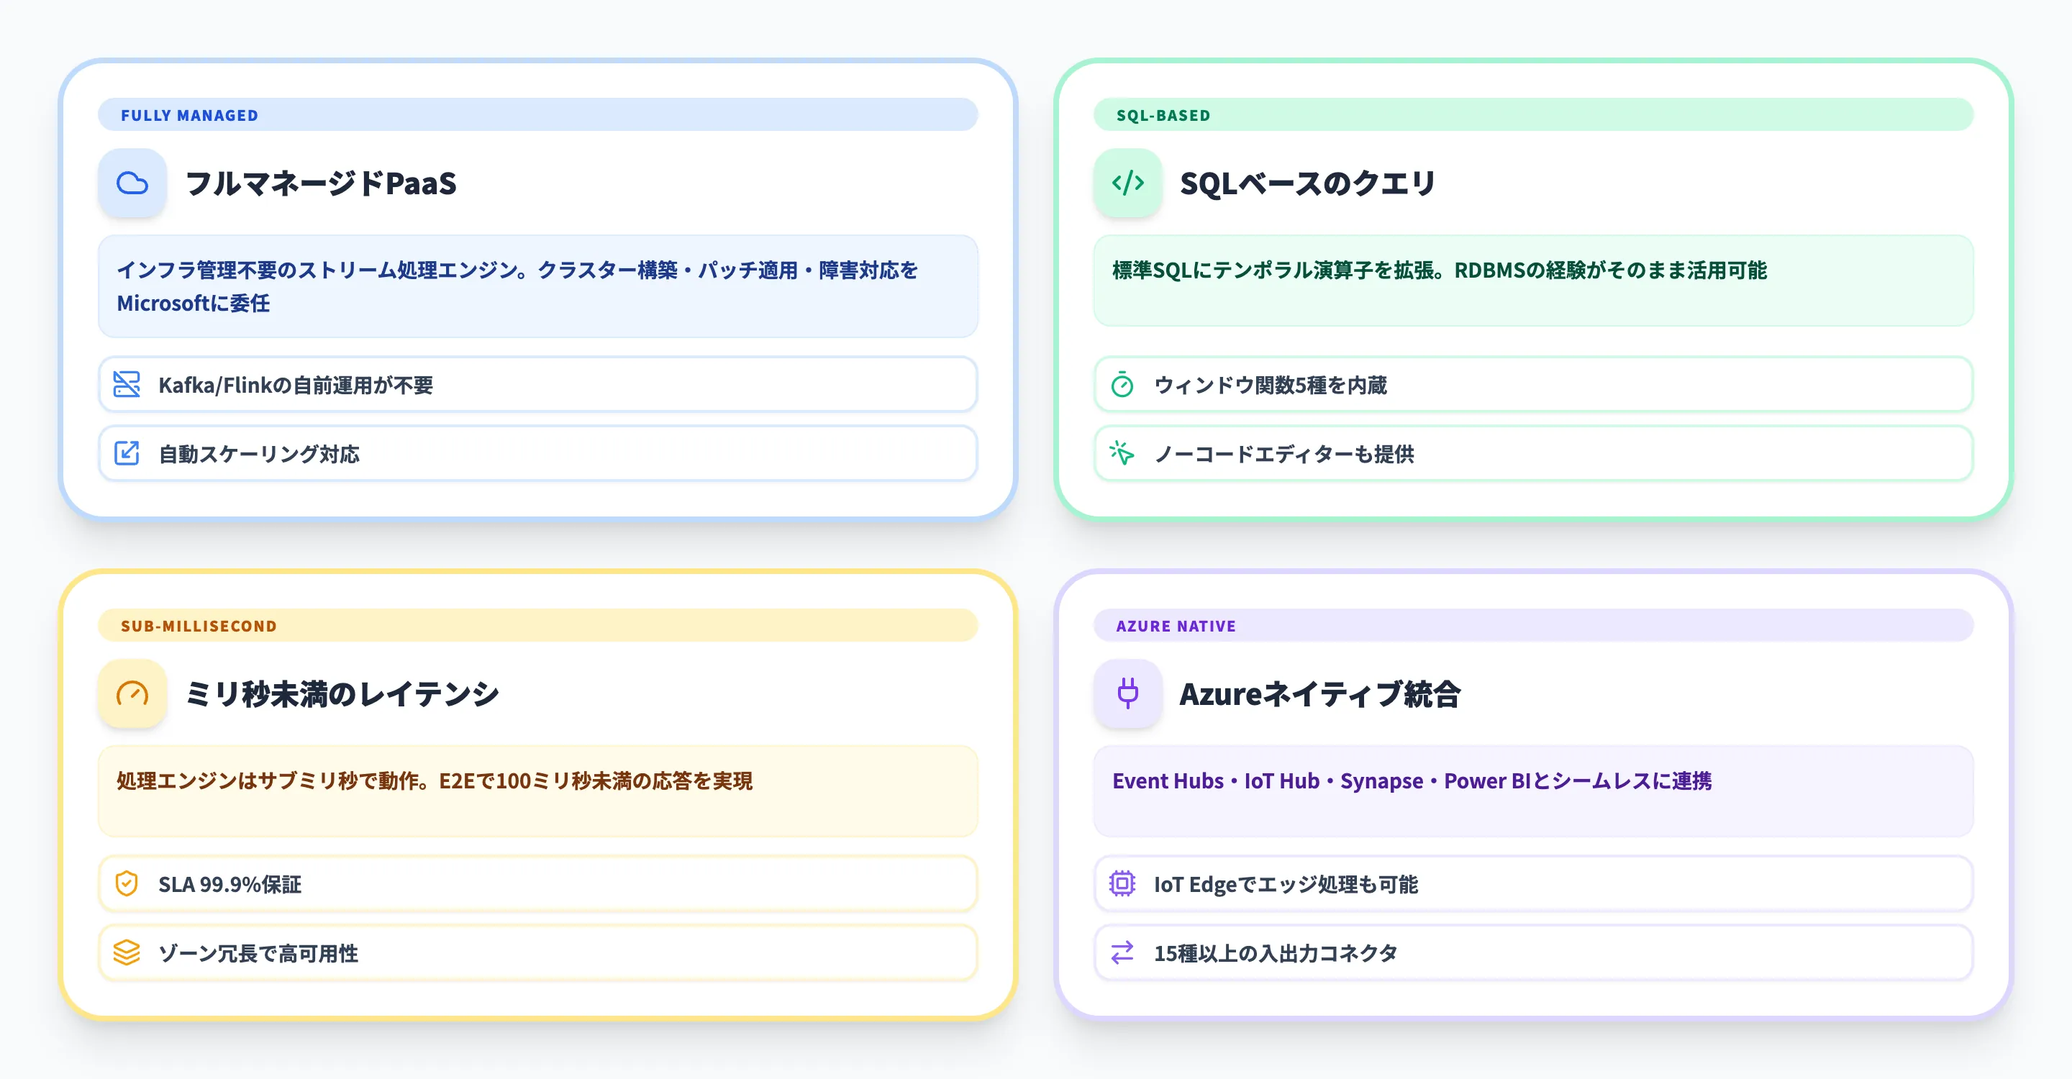Viewport: 2072px width, 1079px height.
Task: Click the plug icon beside Azureネイティブ統合
Action: (1127, 694)
